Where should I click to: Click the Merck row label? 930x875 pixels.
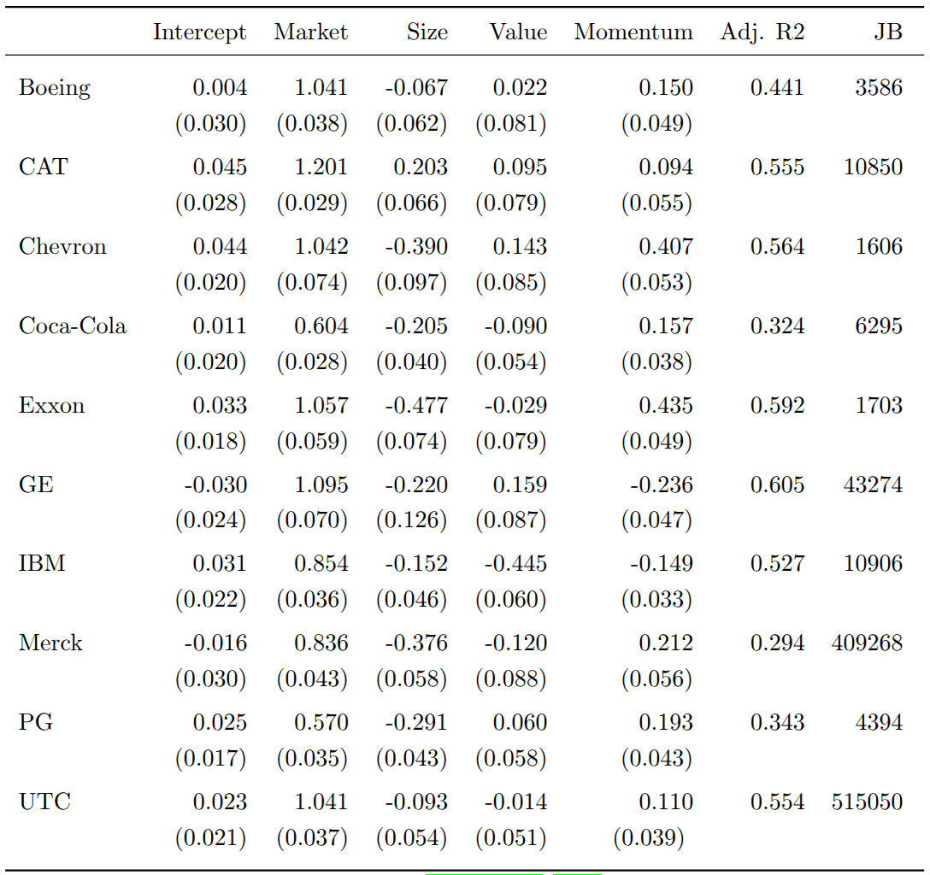(x=50, y=643)
